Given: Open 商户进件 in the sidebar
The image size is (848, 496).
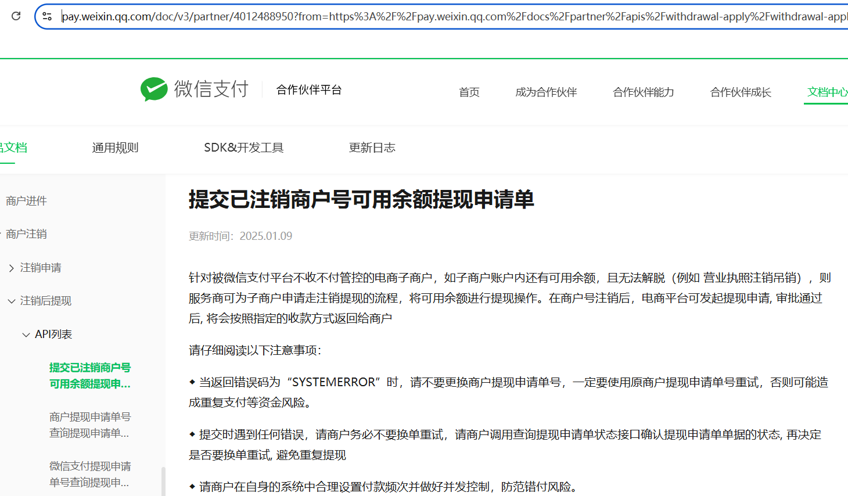Looking at the screenshot, I should coord(26,201).
